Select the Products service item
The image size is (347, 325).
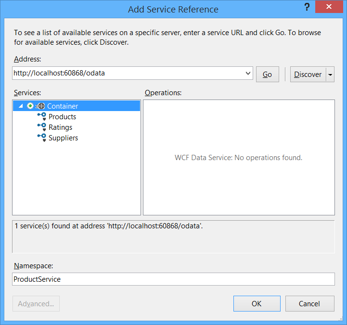pos(62,116)
